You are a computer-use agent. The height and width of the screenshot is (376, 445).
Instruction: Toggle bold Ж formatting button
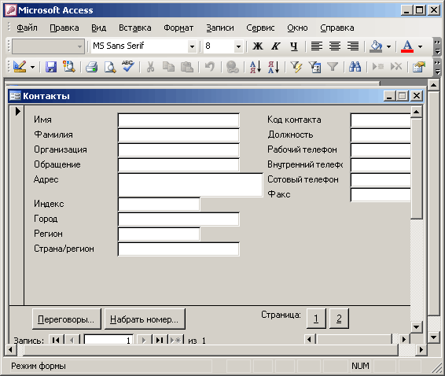(258, 46)
